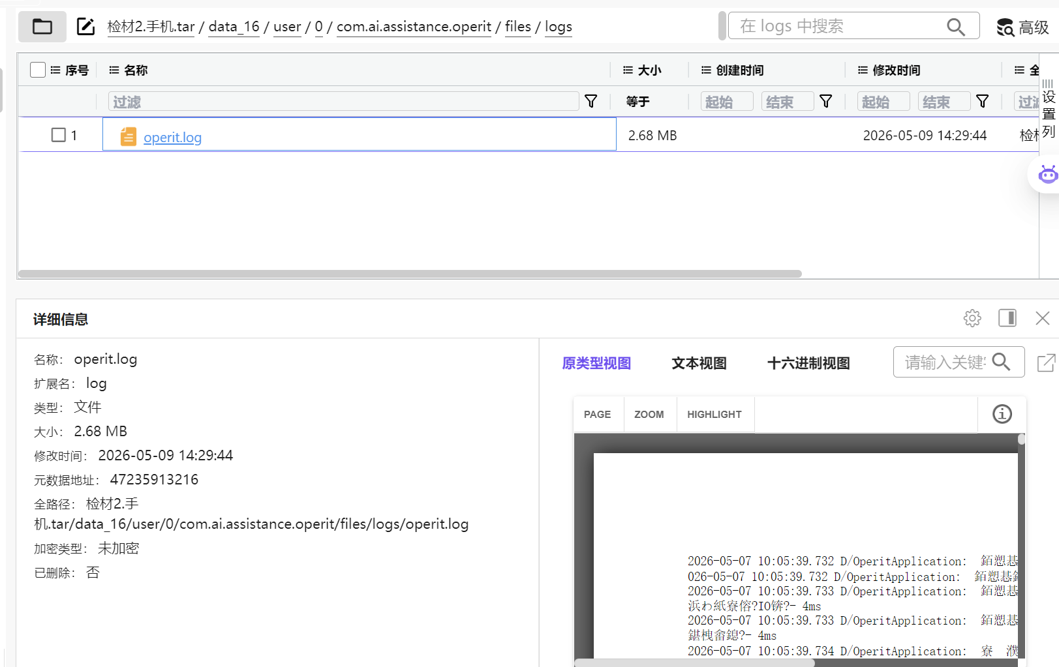The image size is (1059, 667).
Task: Open the HIGHLIGHT viewer menu
Action: [714, 415]
